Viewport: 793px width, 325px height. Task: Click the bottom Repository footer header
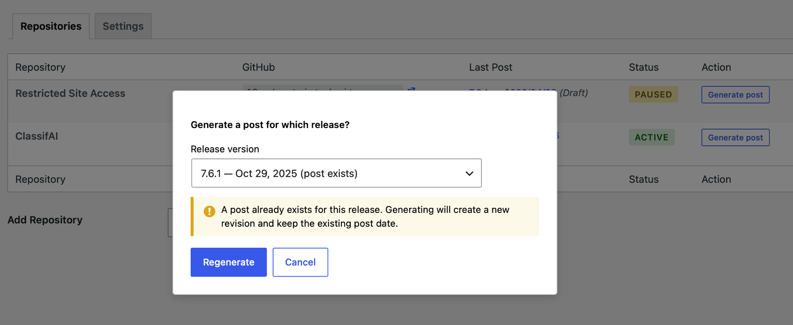click(40, 179)
